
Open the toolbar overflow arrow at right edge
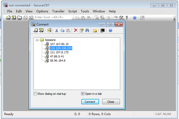click(174, 19)
